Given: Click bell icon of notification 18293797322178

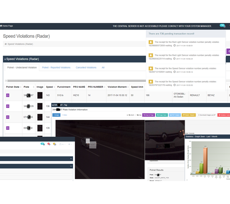Looking at the screenshot, I should tap(151, 82).
